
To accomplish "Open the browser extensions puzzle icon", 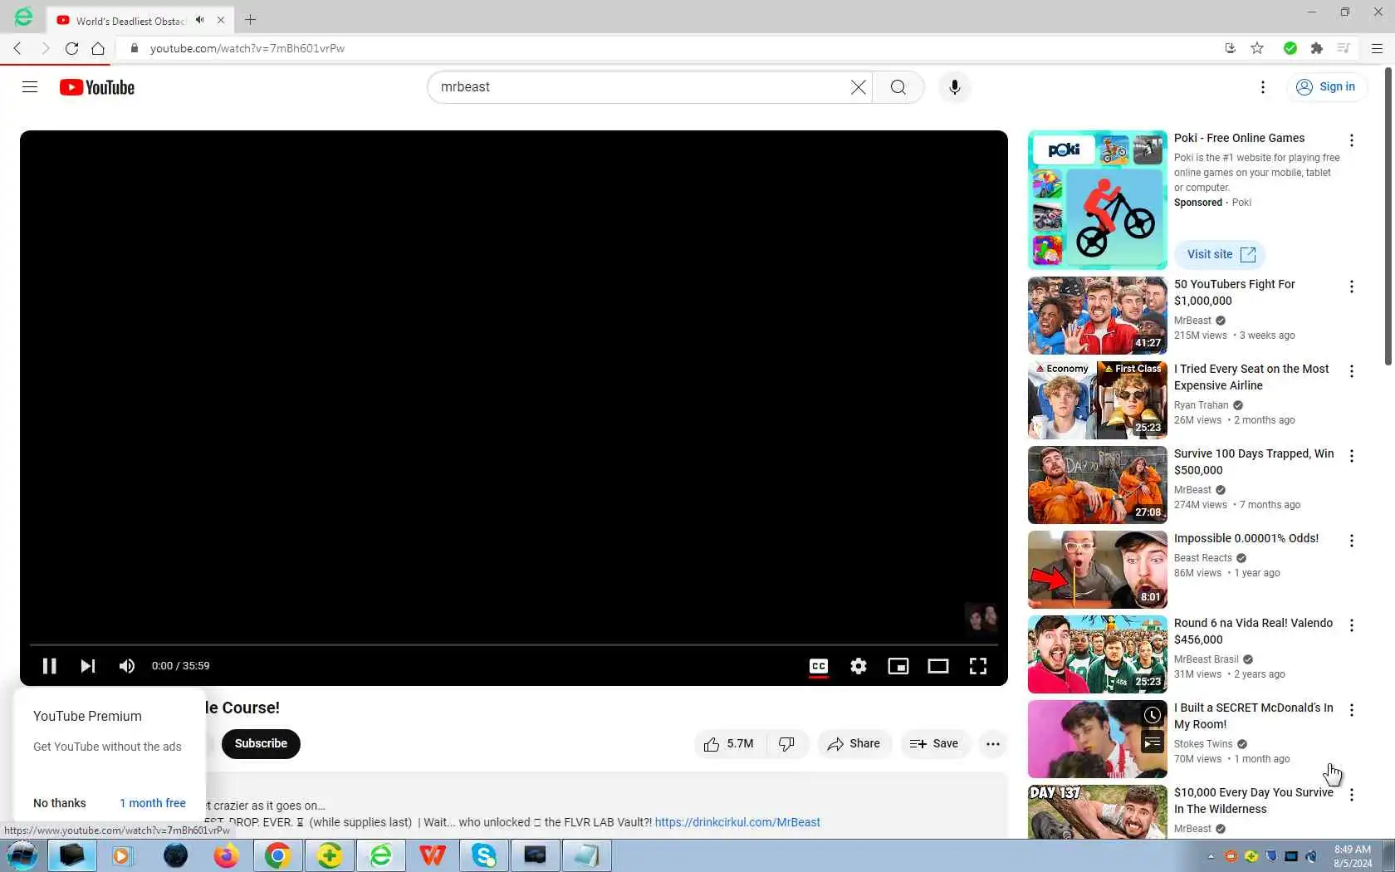I will pos(1316,48).
